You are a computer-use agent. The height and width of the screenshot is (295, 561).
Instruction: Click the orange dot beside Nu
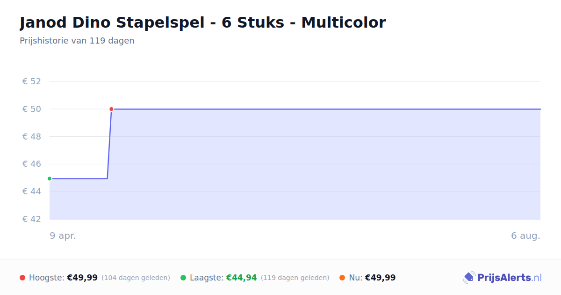(342, 278)
